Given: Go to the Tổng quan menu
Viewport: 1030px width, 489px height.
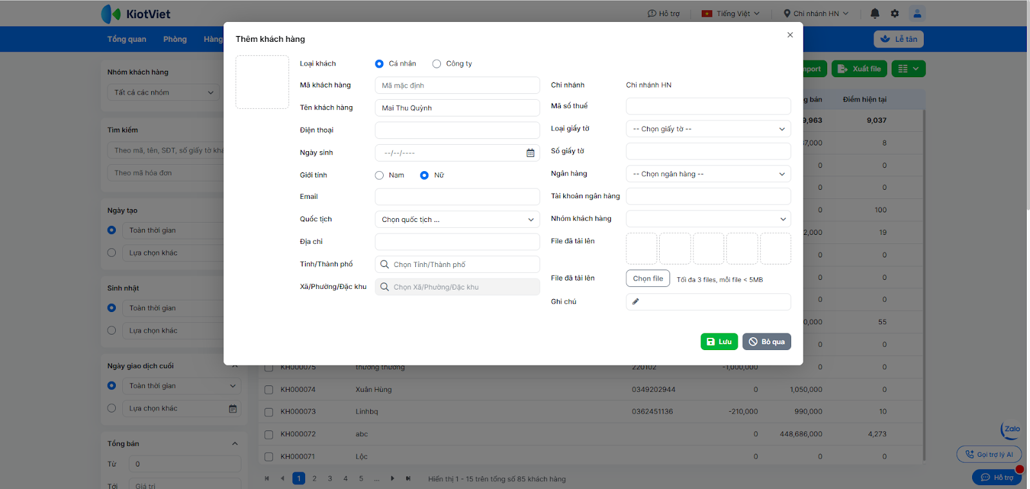Looking at the screenshot, I should [x=127, y=39].
